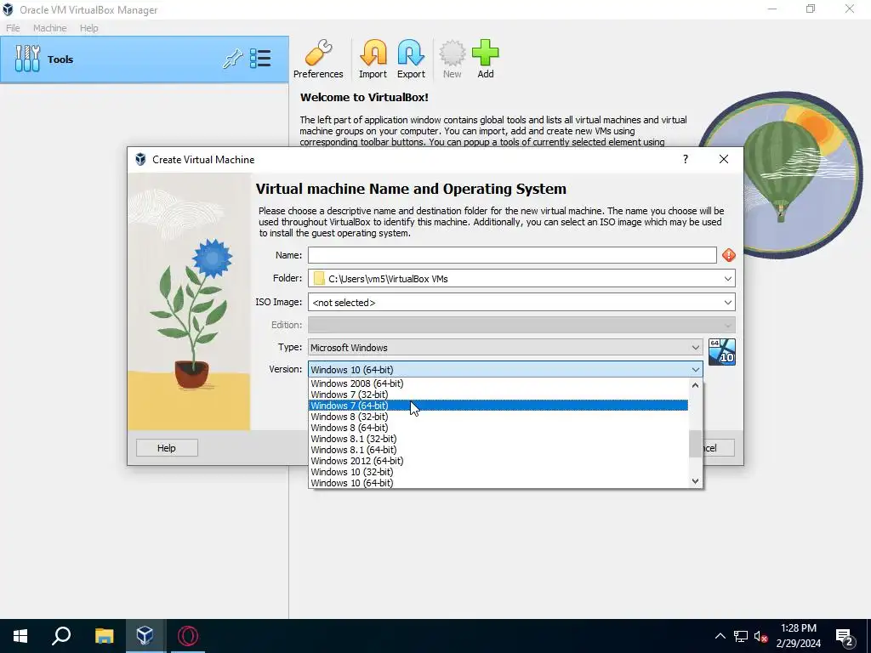871x653 pixels.
Task: Open the Opera browser taskbar icon
Action: point(188,636)
